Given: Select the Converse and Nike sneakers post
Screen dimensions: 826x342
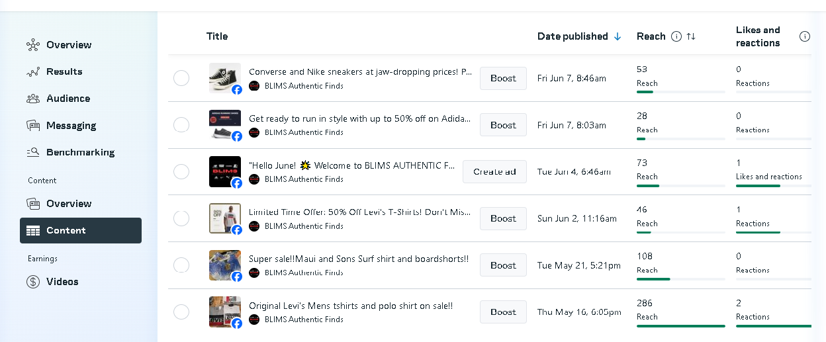Looking at the screenshot, I should click(x=181, y=78).
